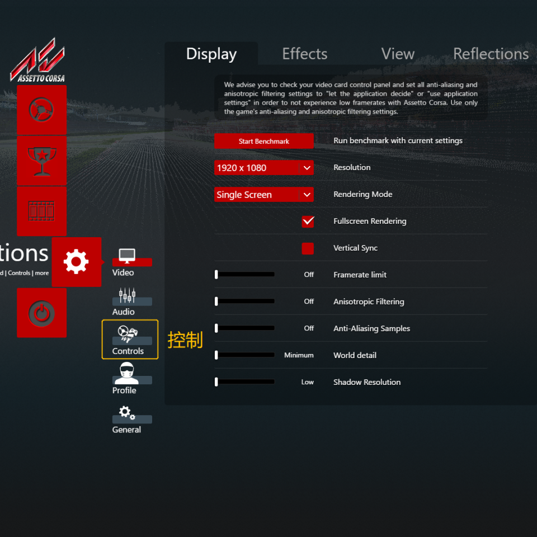Switch to the Effects tab
Screen dimensions: 537x537
click(x=304, y=54)
